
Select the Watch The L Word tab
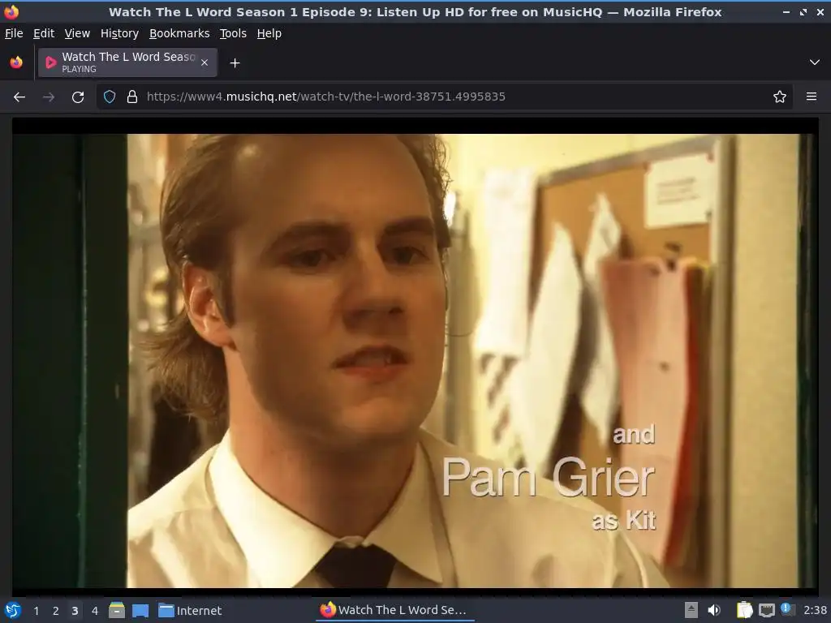127,62
